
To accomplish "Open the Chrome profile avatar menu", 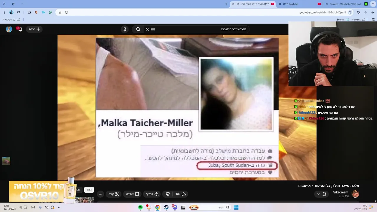I will click(x=11, y=12).
